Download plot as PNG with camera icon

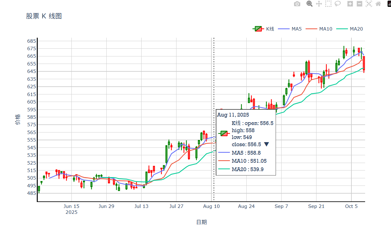coord(297,4)
